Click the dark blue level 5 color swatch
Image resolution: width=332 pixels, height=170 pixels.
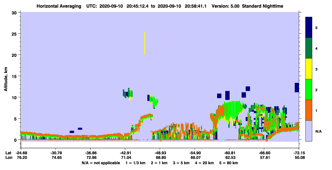coord(309,27)
